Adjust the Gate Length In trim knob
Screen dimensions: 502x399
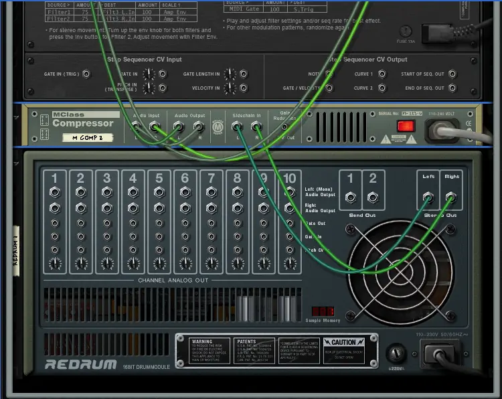230,74
